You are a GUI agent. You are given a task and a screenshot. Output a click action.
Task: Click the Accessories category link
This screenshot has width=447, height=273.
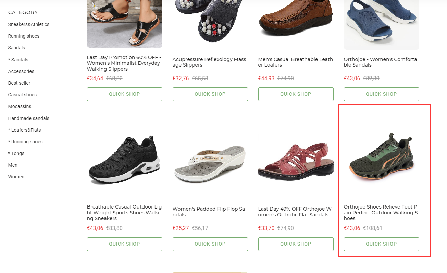[21, 71]
